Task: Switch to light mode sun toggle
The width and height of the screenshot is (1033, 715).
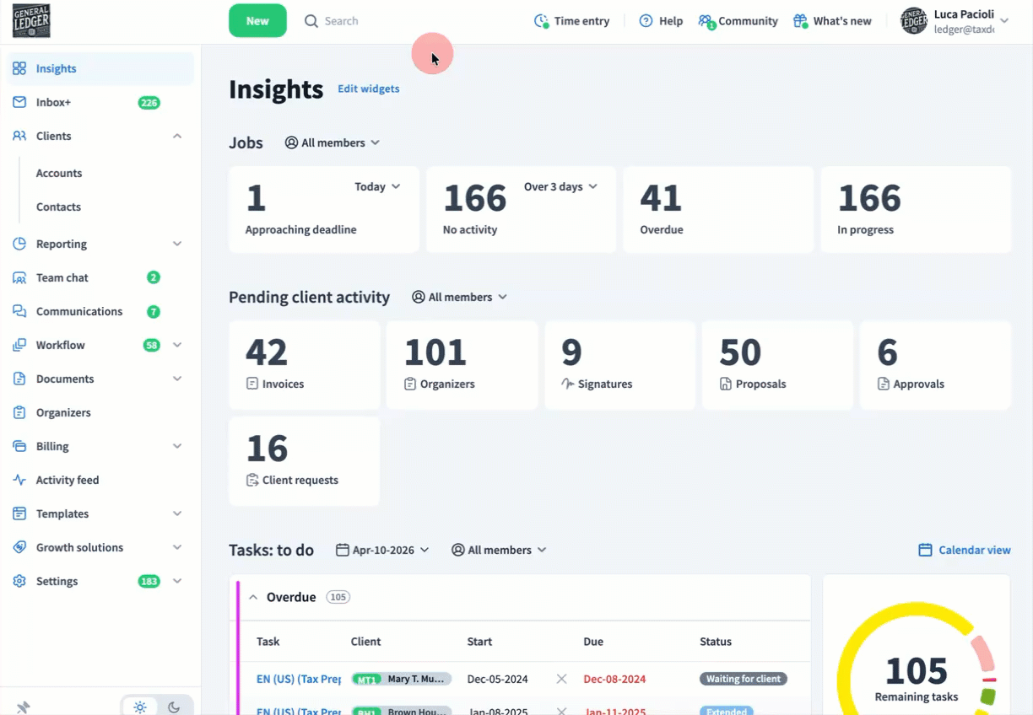Action: coord(140,707)
